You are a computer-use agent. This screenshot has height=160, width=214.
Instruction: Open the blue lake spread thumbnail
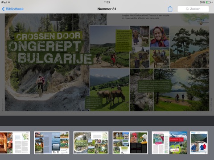(x=52, y=143)
